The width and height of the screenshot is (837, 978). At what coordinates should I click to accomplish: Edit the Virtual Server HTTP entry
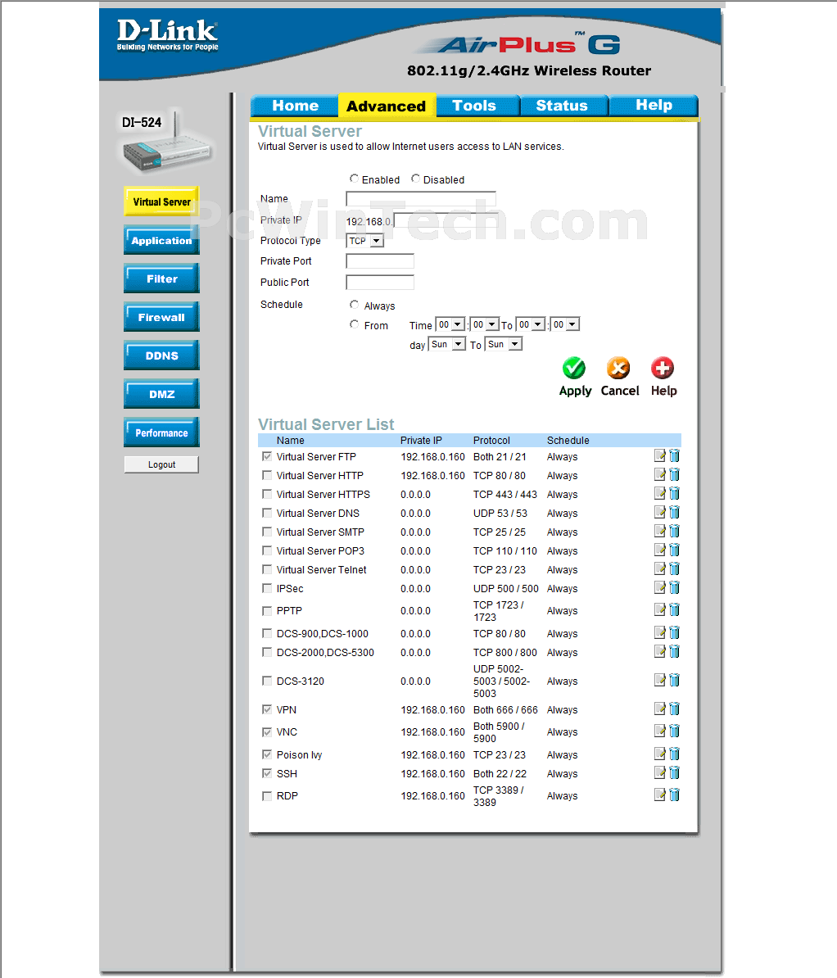[660, 474]
